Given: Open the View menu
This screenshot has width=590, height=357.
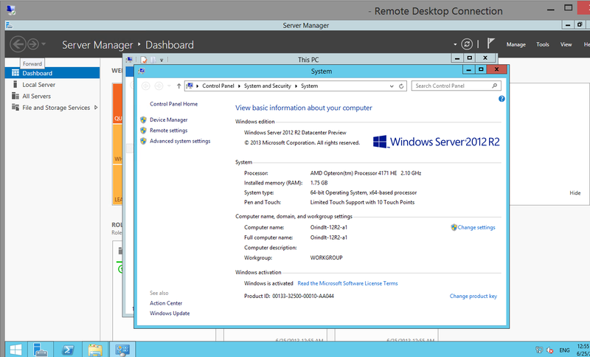Looking at the screenshot, I should [566, 44].
